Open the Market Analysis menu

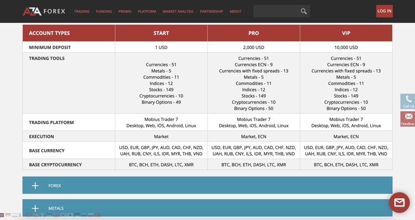[178, 11]
